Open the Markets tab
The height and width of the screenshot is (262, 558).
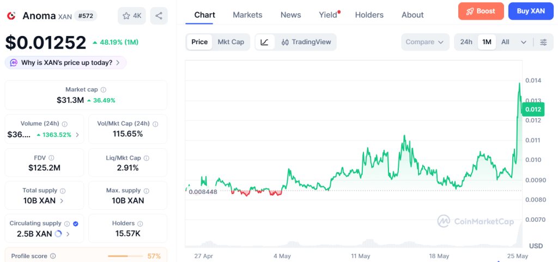247,15
